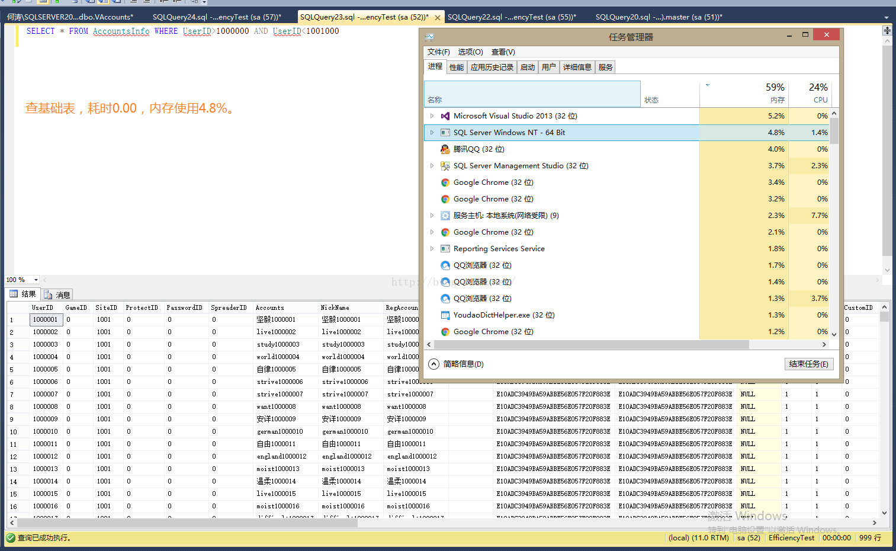This screenshot has width=896, height=551.
Task: Click the SQL Server Management Studio process icon
Action: pos(445,166)
